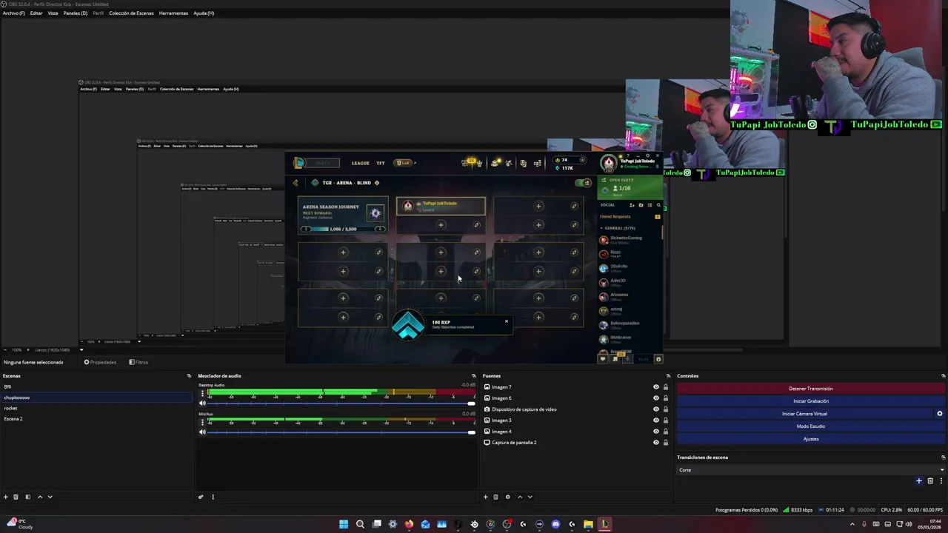Screen dimensions: 948x533
Task: Remove selected source with trash icon
Action: (495, 497)
